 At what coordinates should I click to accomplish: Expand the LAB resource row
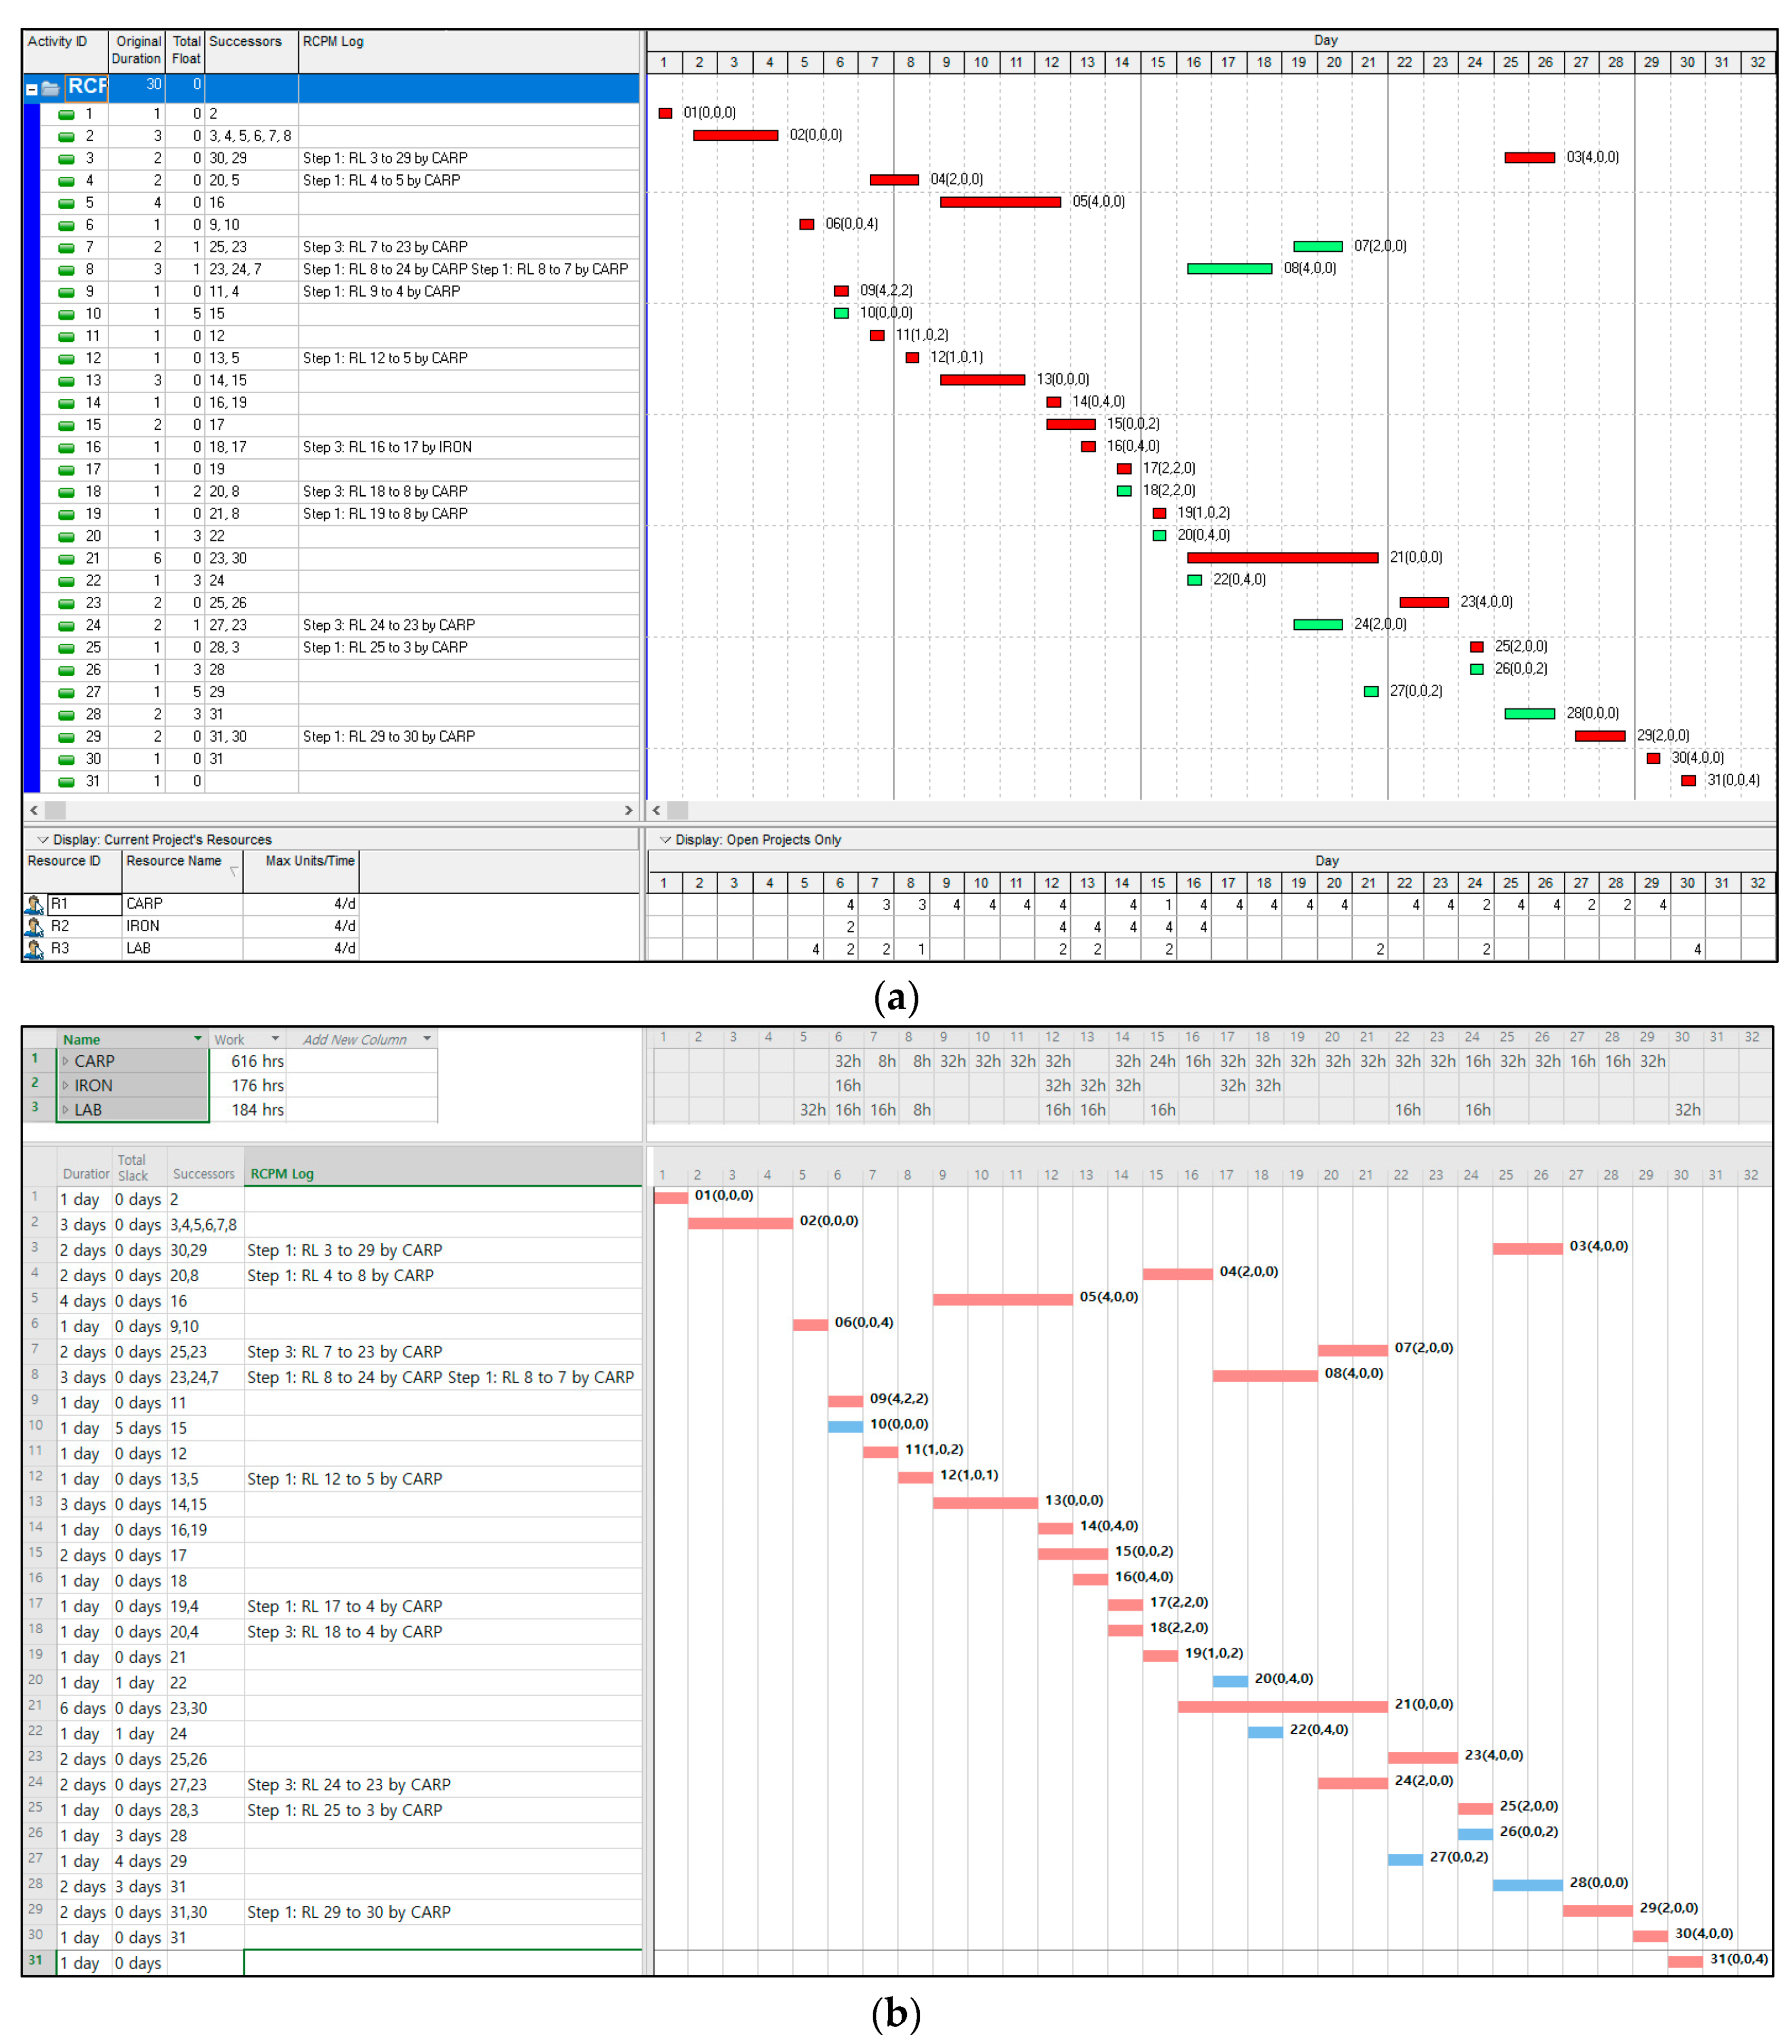(x=66, y=1110)
